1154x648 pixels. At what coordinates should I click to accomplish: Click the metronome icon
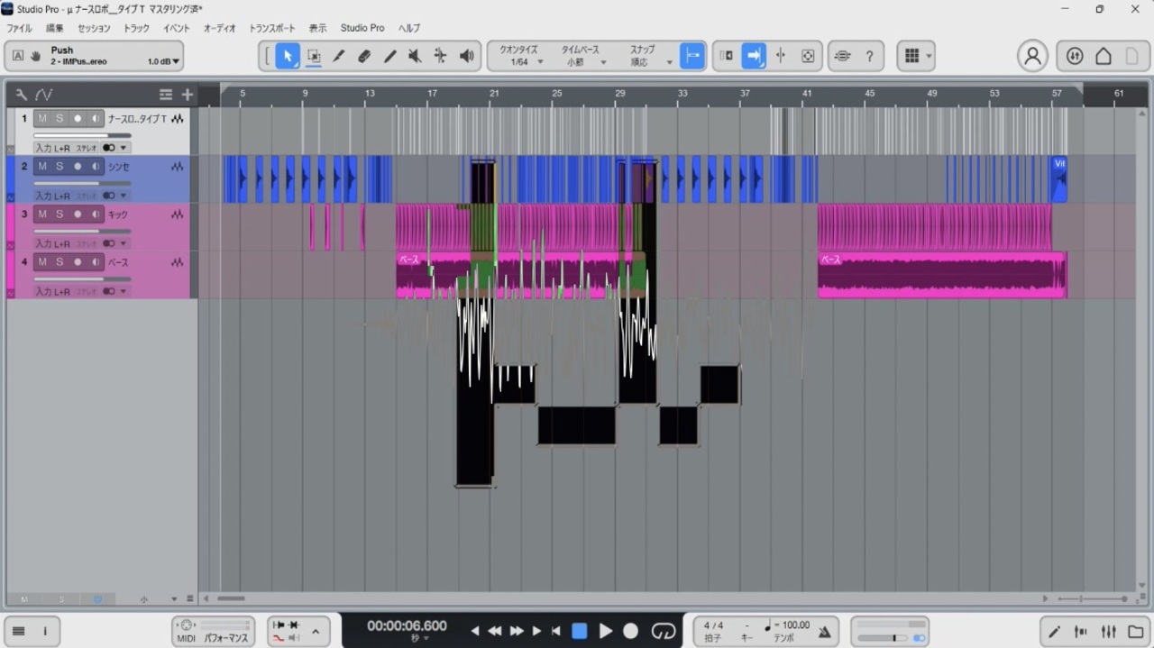[x=824, y=632]
